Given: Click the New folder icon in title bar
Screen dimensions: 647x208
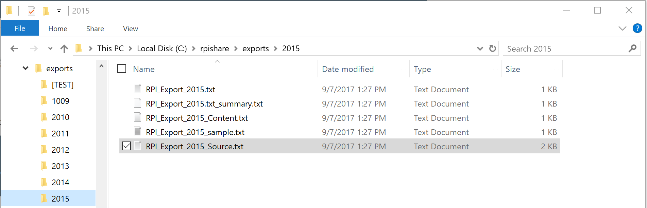Looking at the screenshot, I should pyautogui.click(x=46, y=11).
